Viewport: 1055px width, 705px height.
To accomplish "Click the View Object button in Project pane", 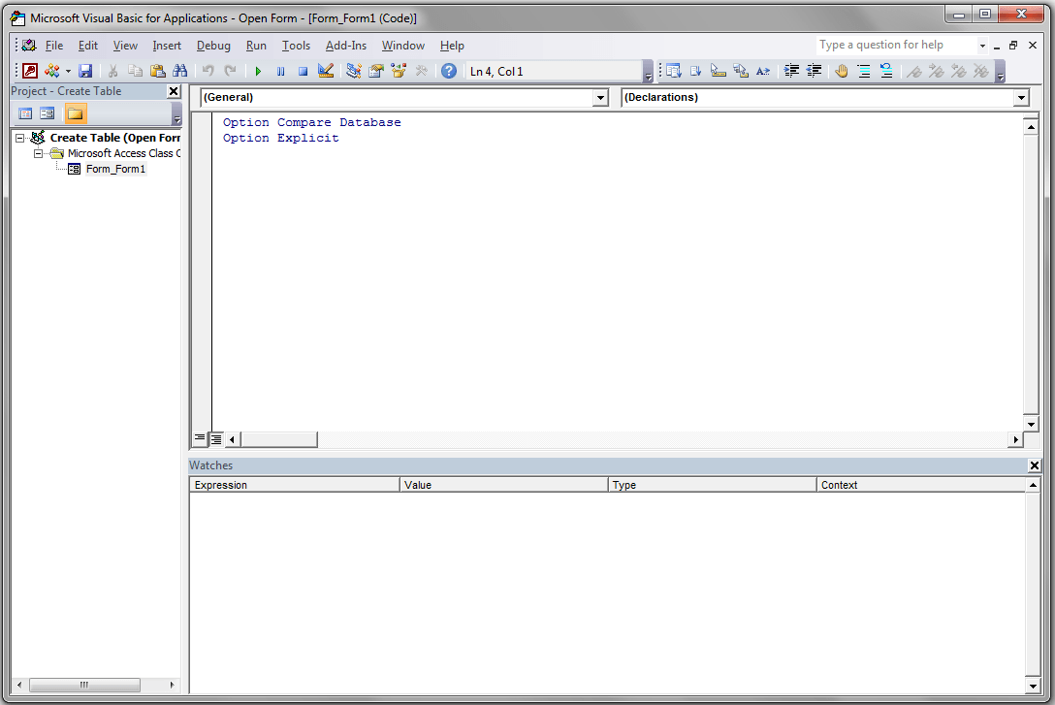I will point(48,113).
